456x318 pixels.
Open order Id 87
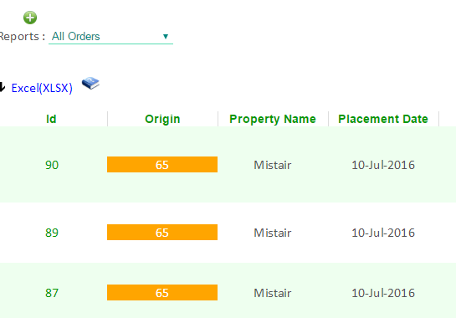click(x=52, y=293)
